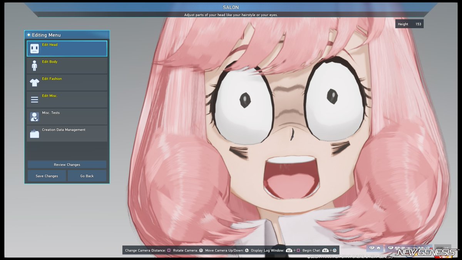
Task: Click the Save Changes button
Action: [x=47, y=176]
